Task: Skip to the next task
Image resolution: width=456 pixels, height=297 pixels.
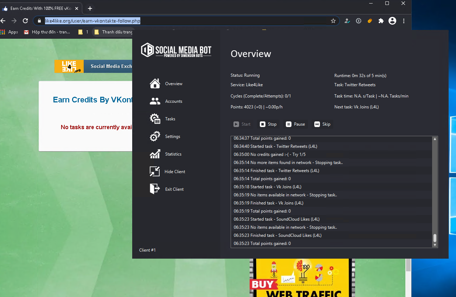Action: (x=322, y=124)
